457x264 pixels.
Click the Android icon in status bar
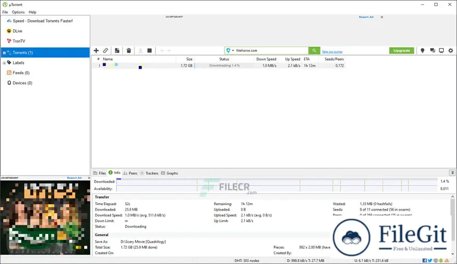441,261
